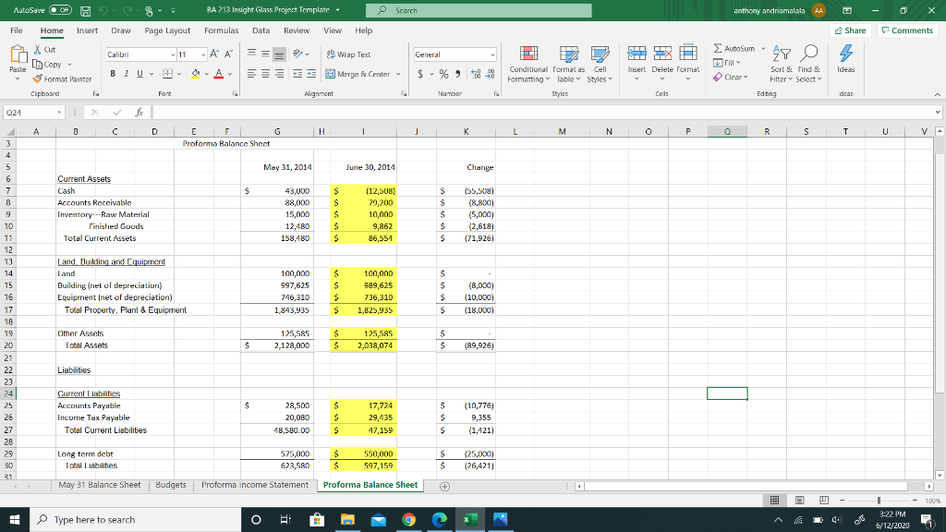946x532 pixels.
Task: Toggle Bold formatting
Action: coord(112,74)
